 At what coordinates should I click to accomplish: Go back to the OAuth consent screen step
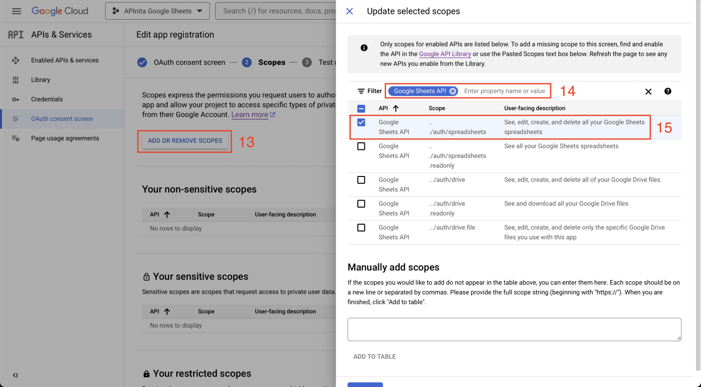click(x=190, y=62)
